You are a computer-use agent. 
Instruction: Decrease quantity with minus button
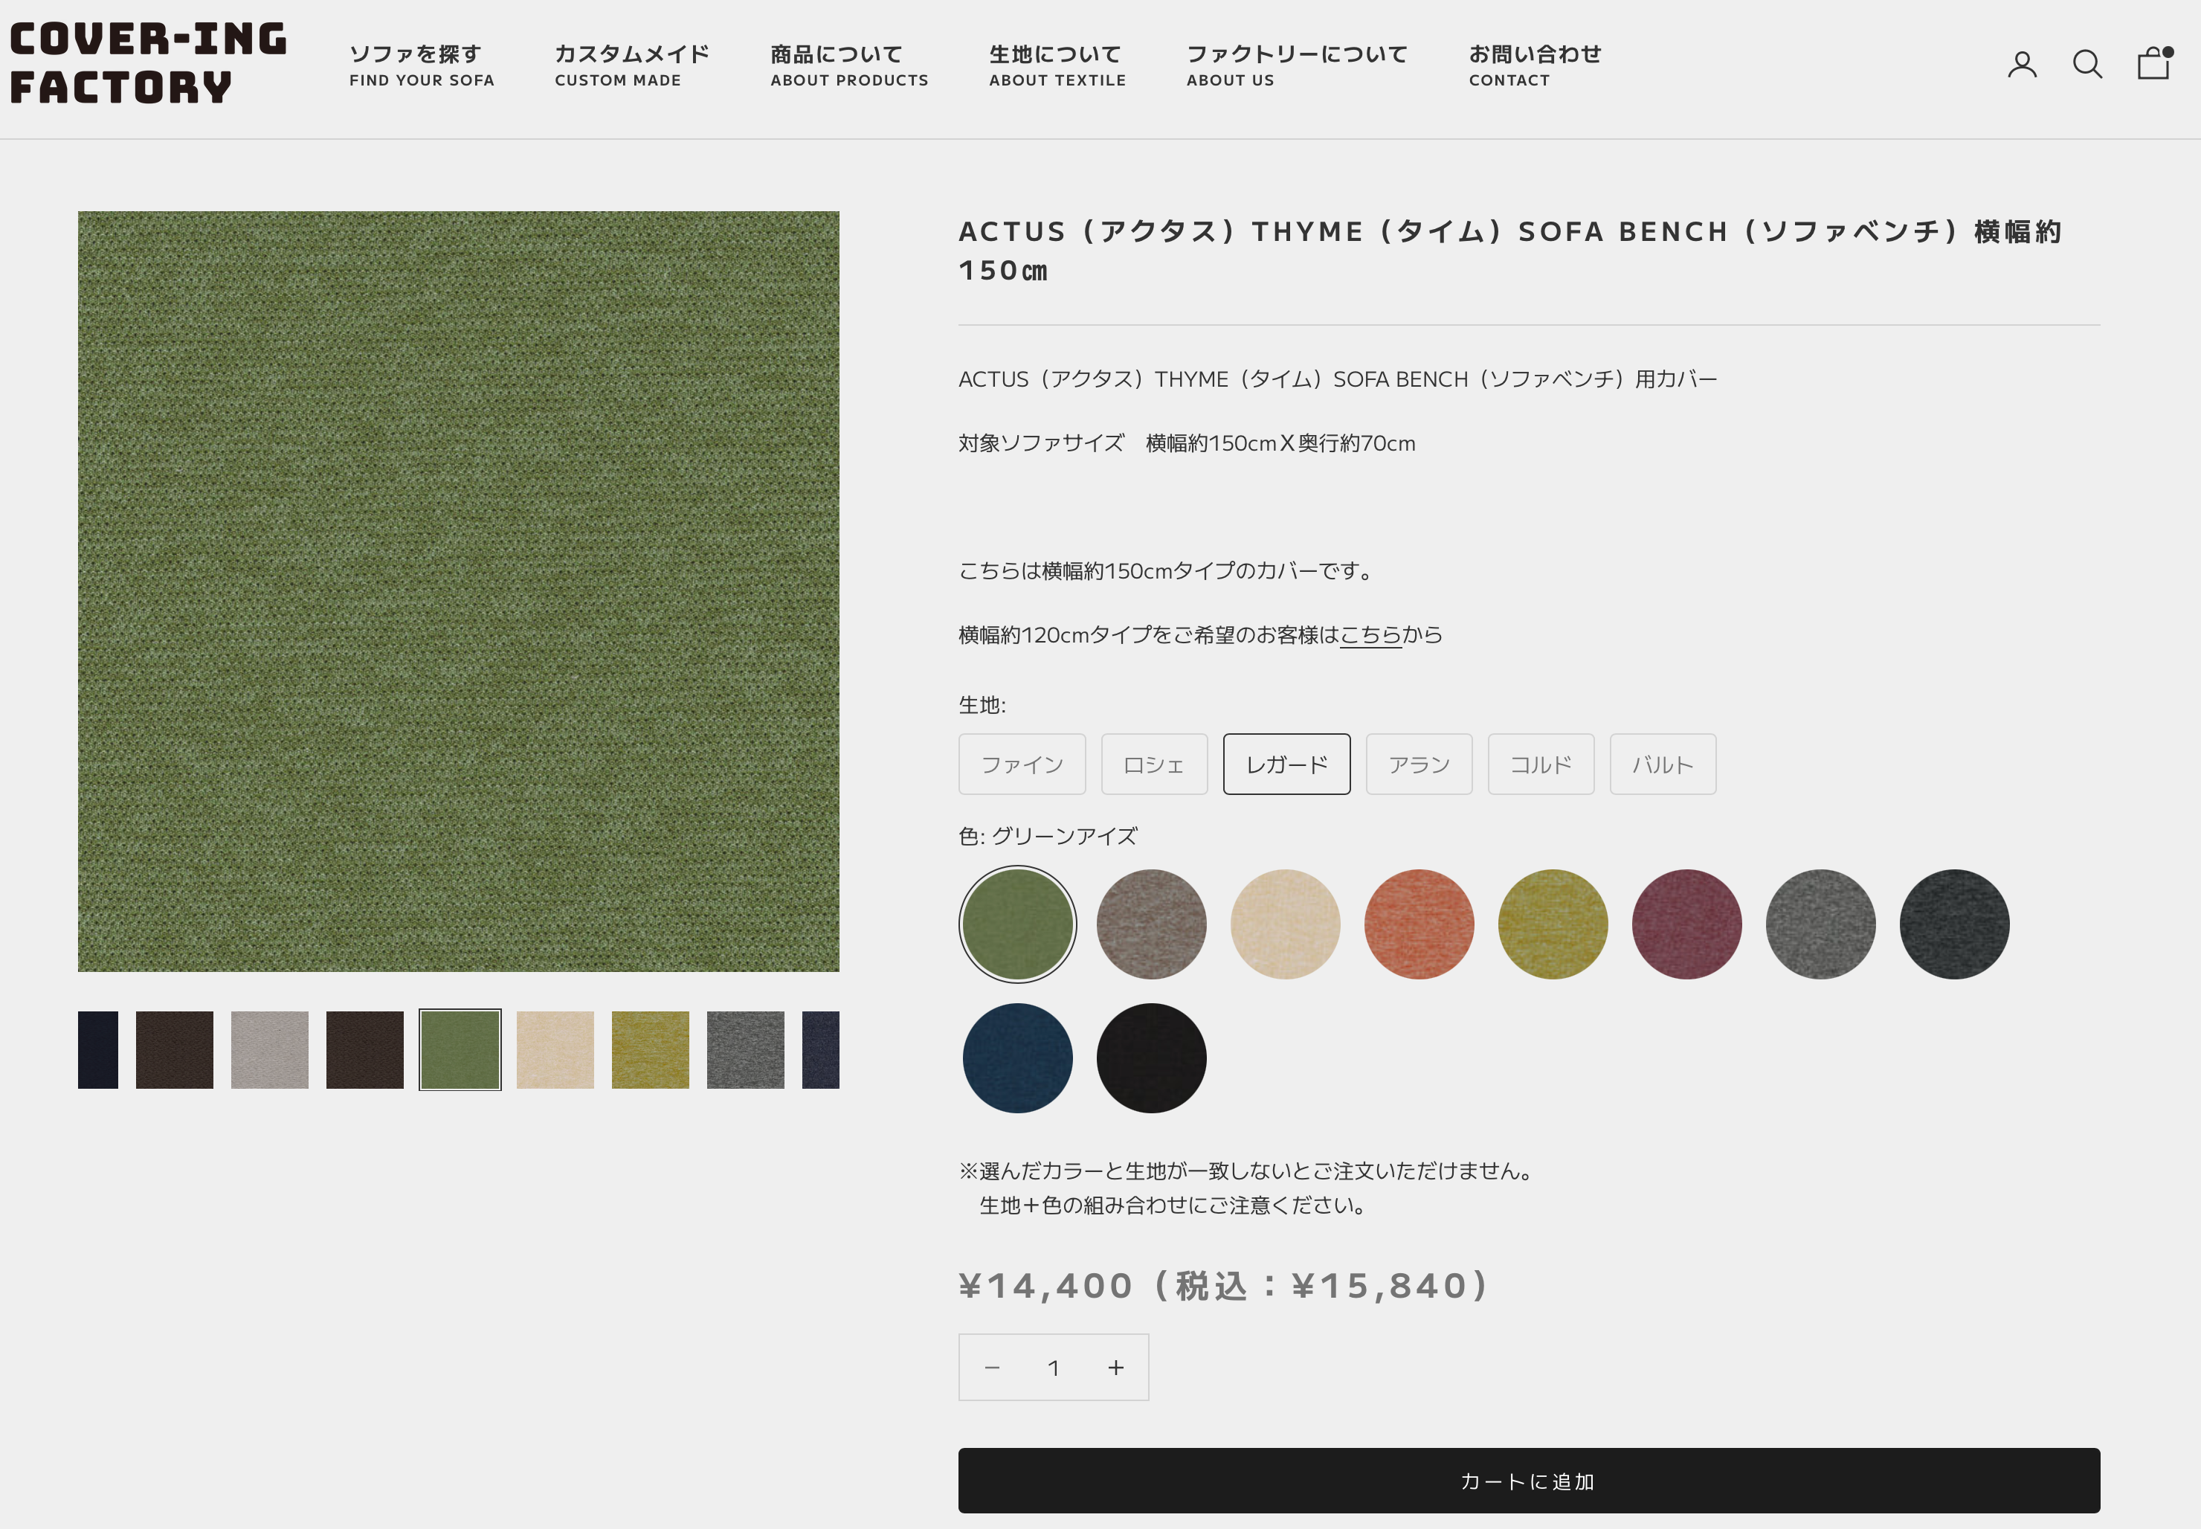(992, 1367)
